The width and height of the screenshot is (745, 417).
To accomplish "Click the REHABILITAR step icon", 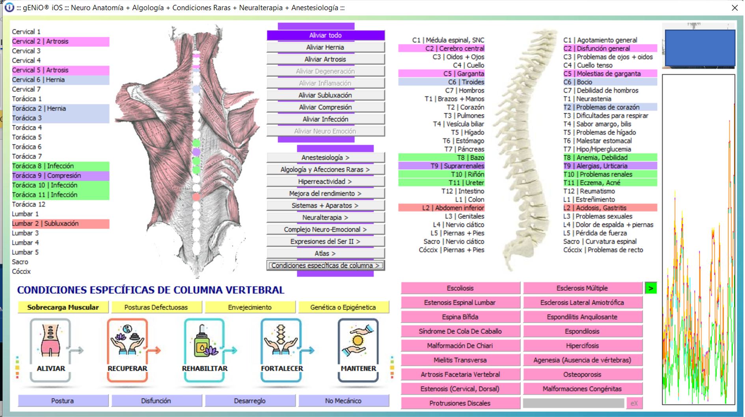I will 205,350.
